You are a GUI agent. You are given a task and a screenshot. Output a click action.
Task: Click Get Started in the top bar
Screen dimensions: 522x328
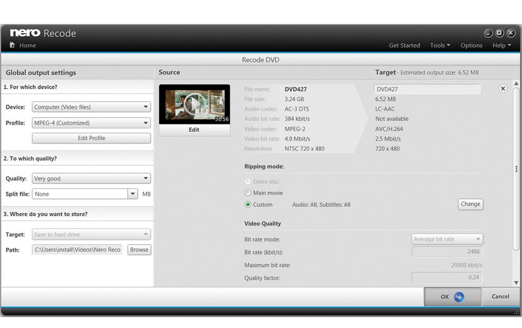click(404, 45)
